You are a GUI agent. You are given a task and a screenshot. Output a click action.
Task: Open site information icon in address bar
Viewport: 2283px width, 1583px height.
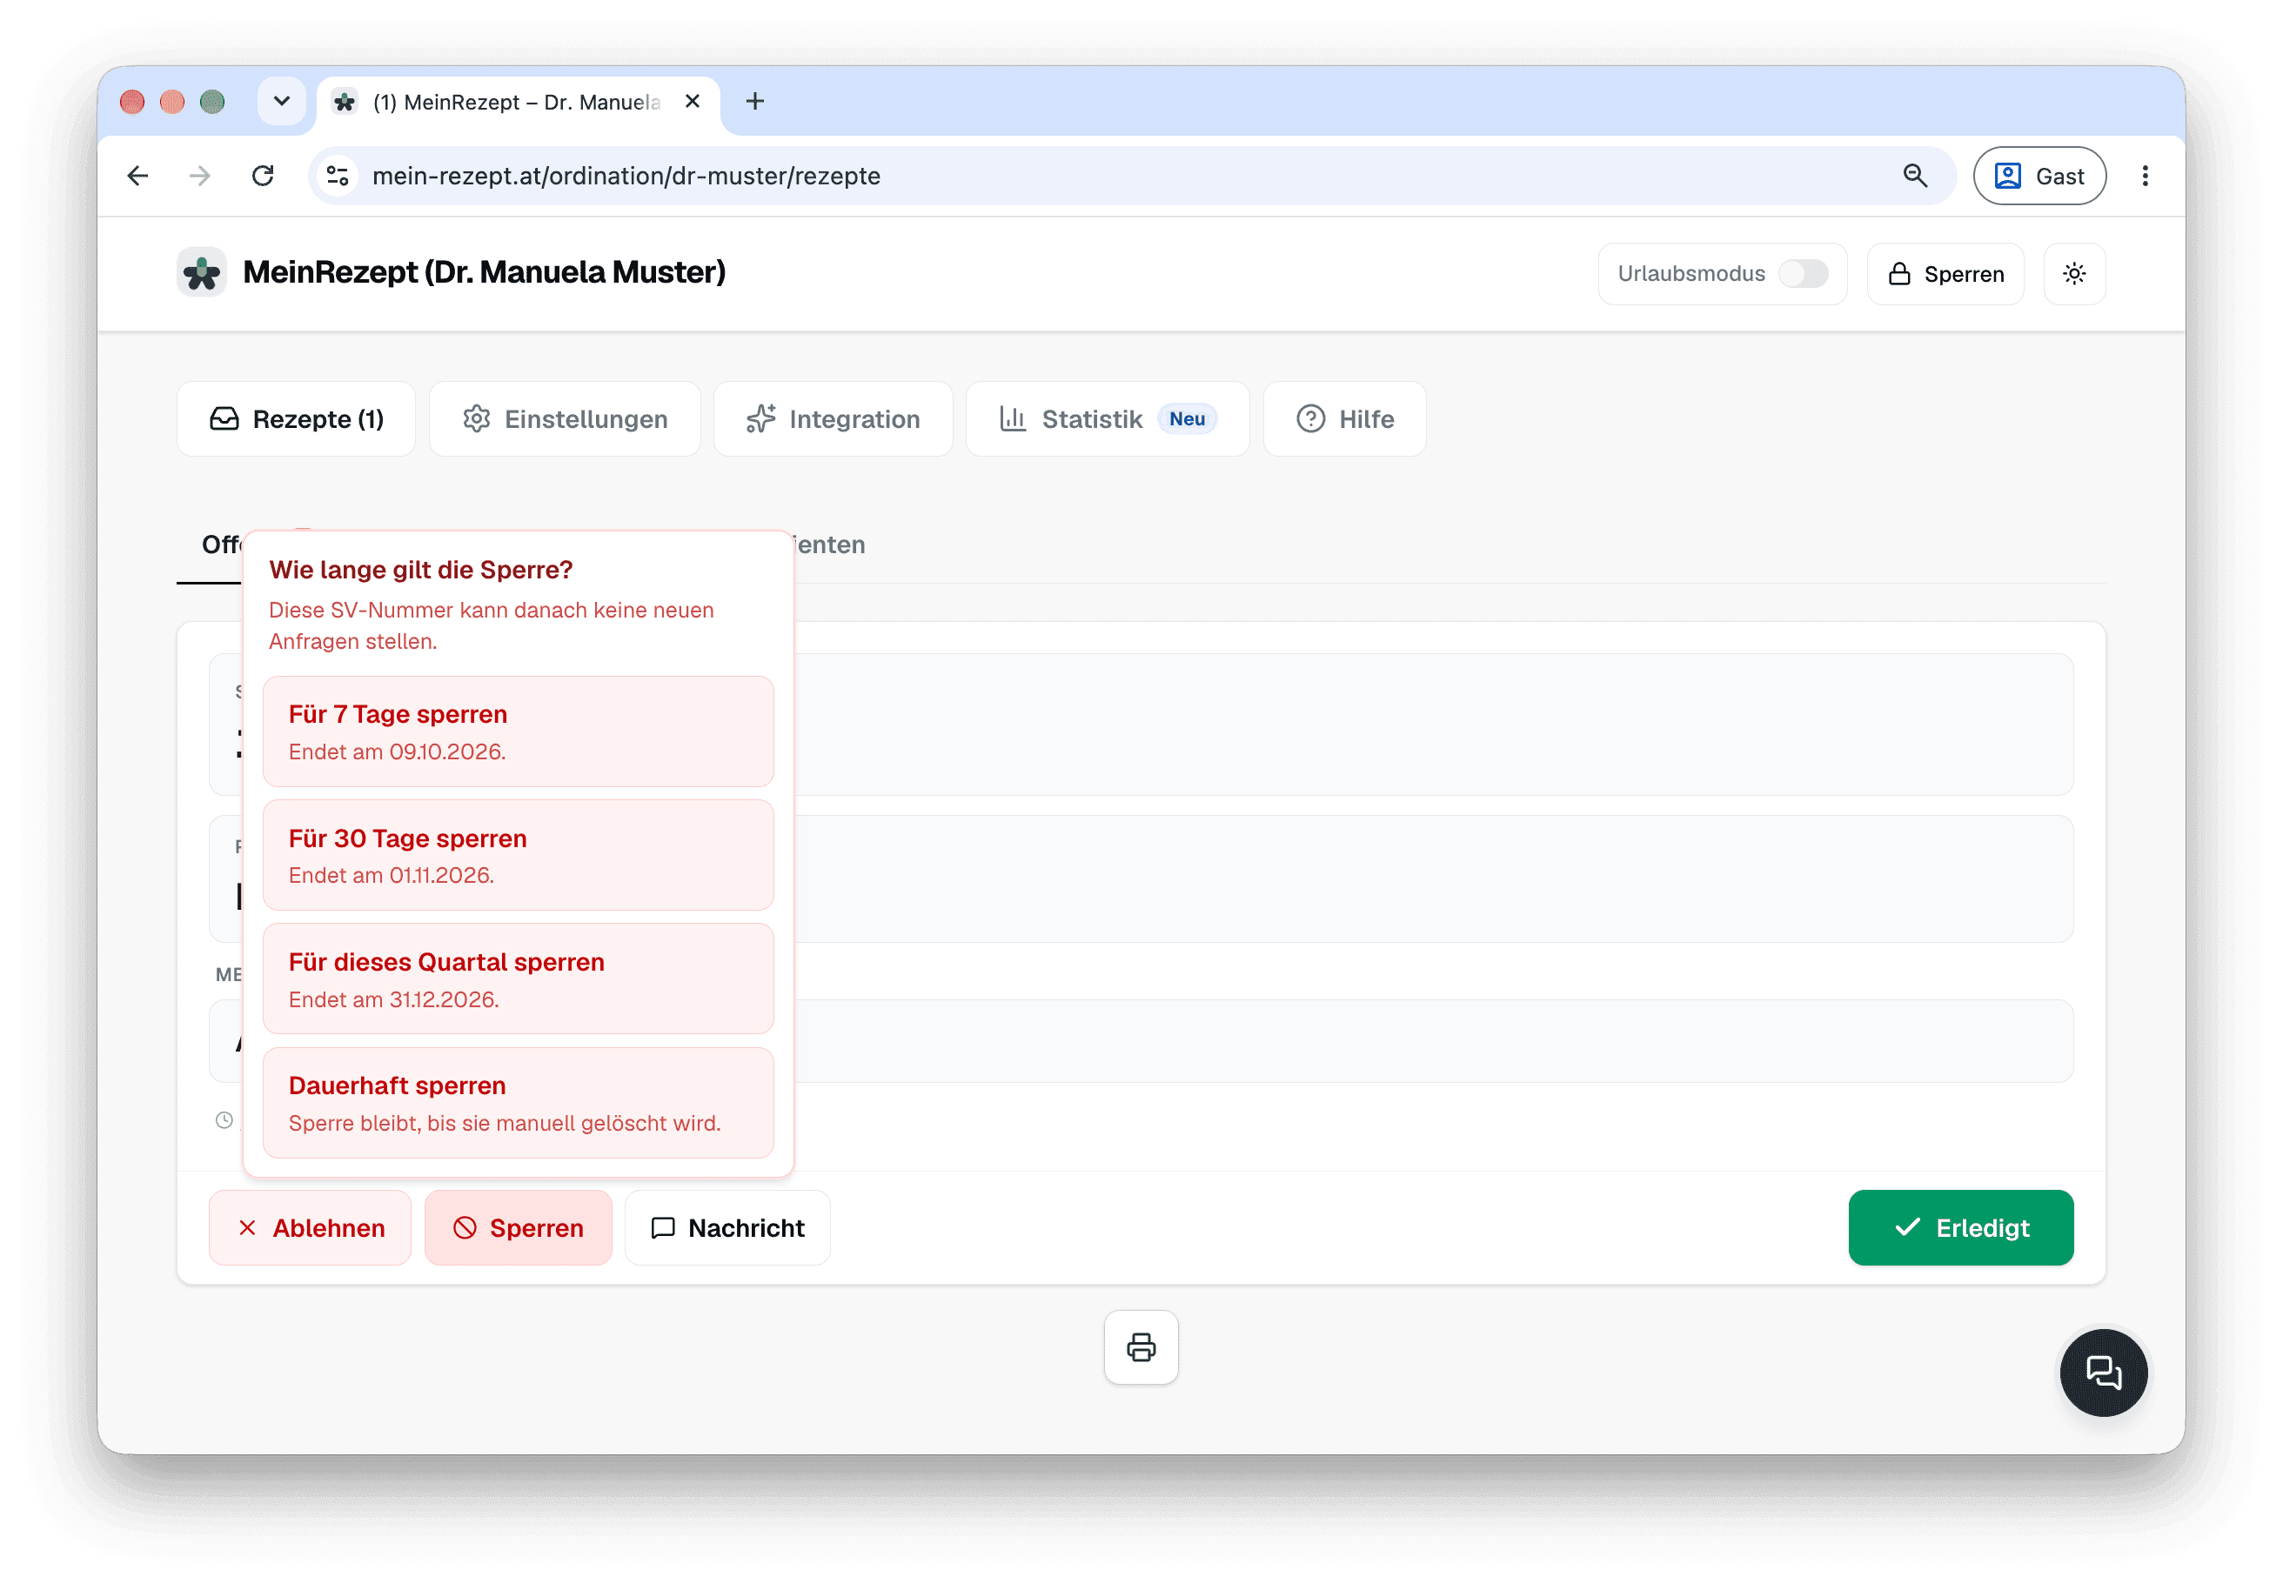point(338,176)
